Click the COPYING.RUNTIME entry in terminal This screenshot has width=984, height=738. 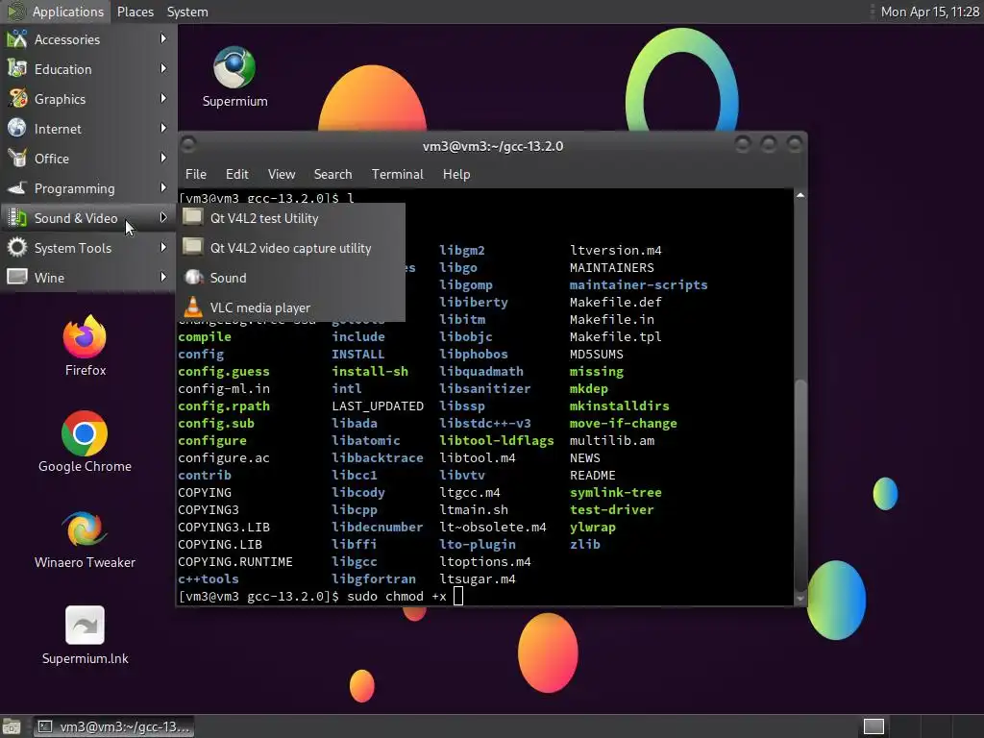click(x=234, y=561)
